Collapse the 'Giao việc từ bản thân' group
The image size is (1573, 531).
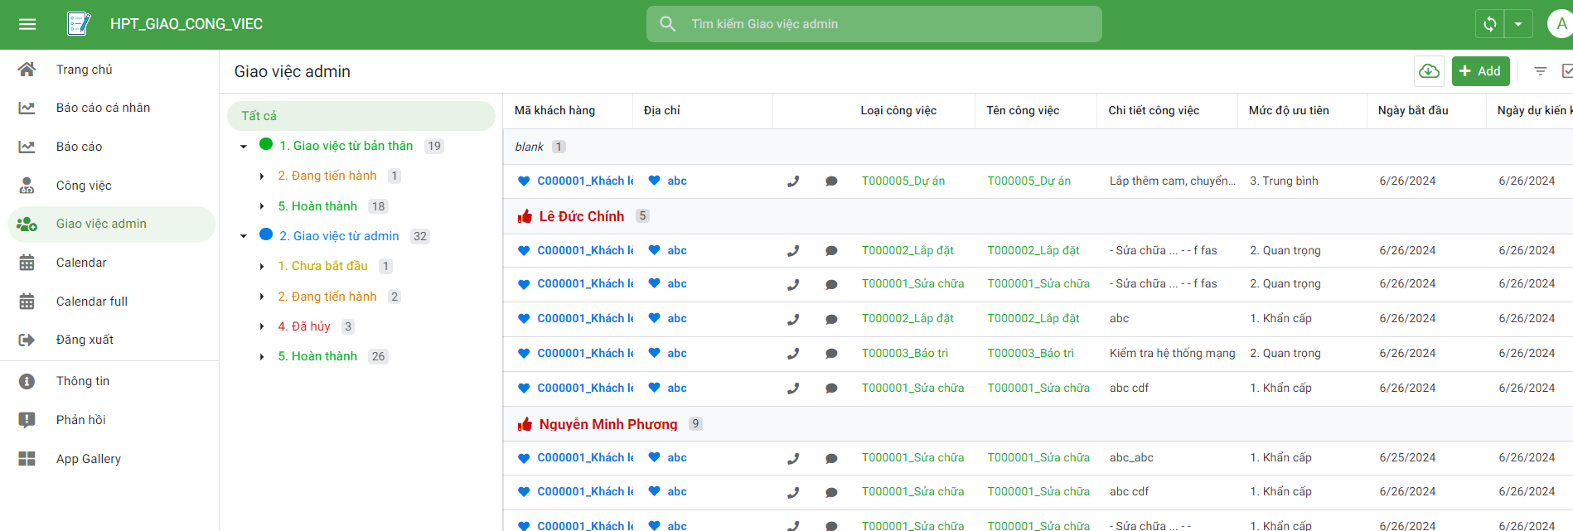(244, 147)
